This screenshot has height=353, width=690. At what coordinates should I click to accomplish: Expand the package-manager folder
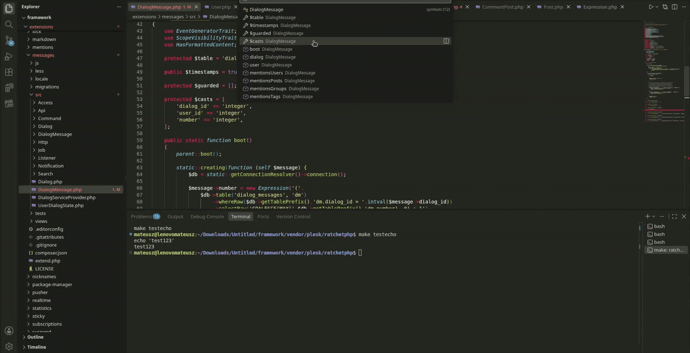click(52, 284)
